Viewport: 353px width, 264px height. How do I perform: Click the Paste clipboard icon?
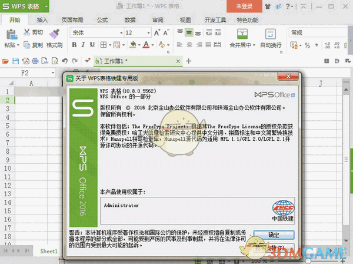[12, 34]
